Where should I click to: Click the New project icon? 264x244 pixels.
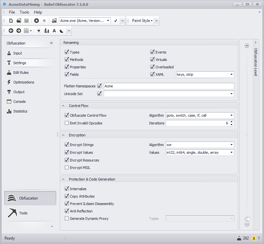(x=11, y=21)
